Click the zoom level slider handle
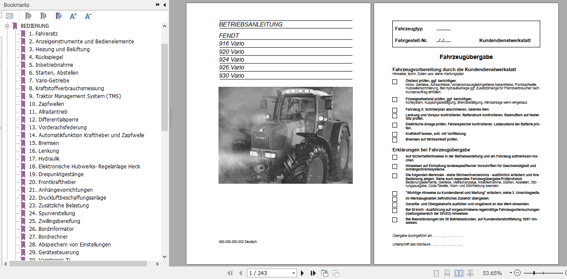Viewport: 567px width, 279px height. point(534,273)
